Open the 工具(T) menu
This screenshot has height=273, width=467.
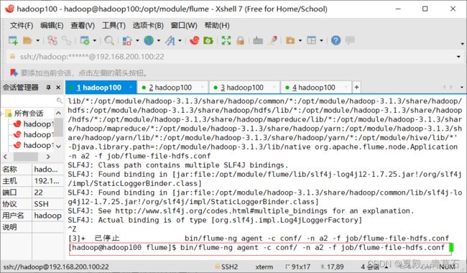pyautogui.click(x=114, y=26)
